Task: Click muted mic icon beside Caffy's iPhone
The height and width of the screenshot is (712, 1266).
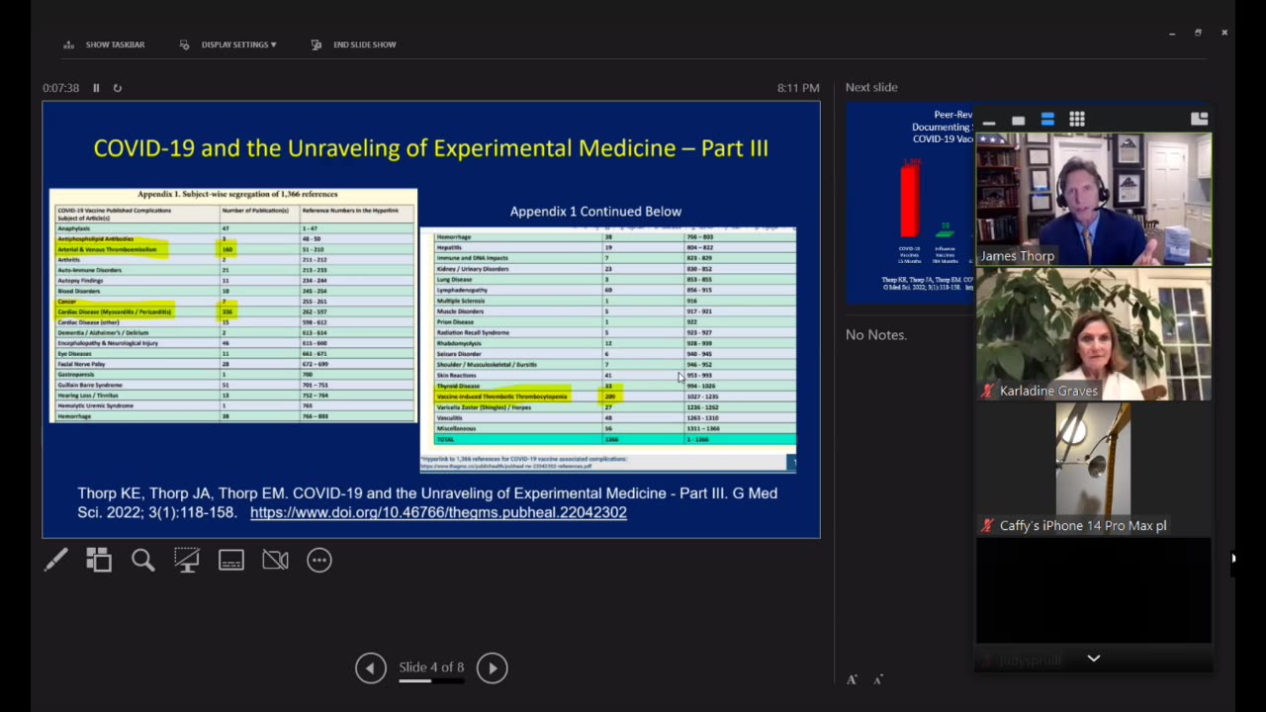Action: click(987, 526)
